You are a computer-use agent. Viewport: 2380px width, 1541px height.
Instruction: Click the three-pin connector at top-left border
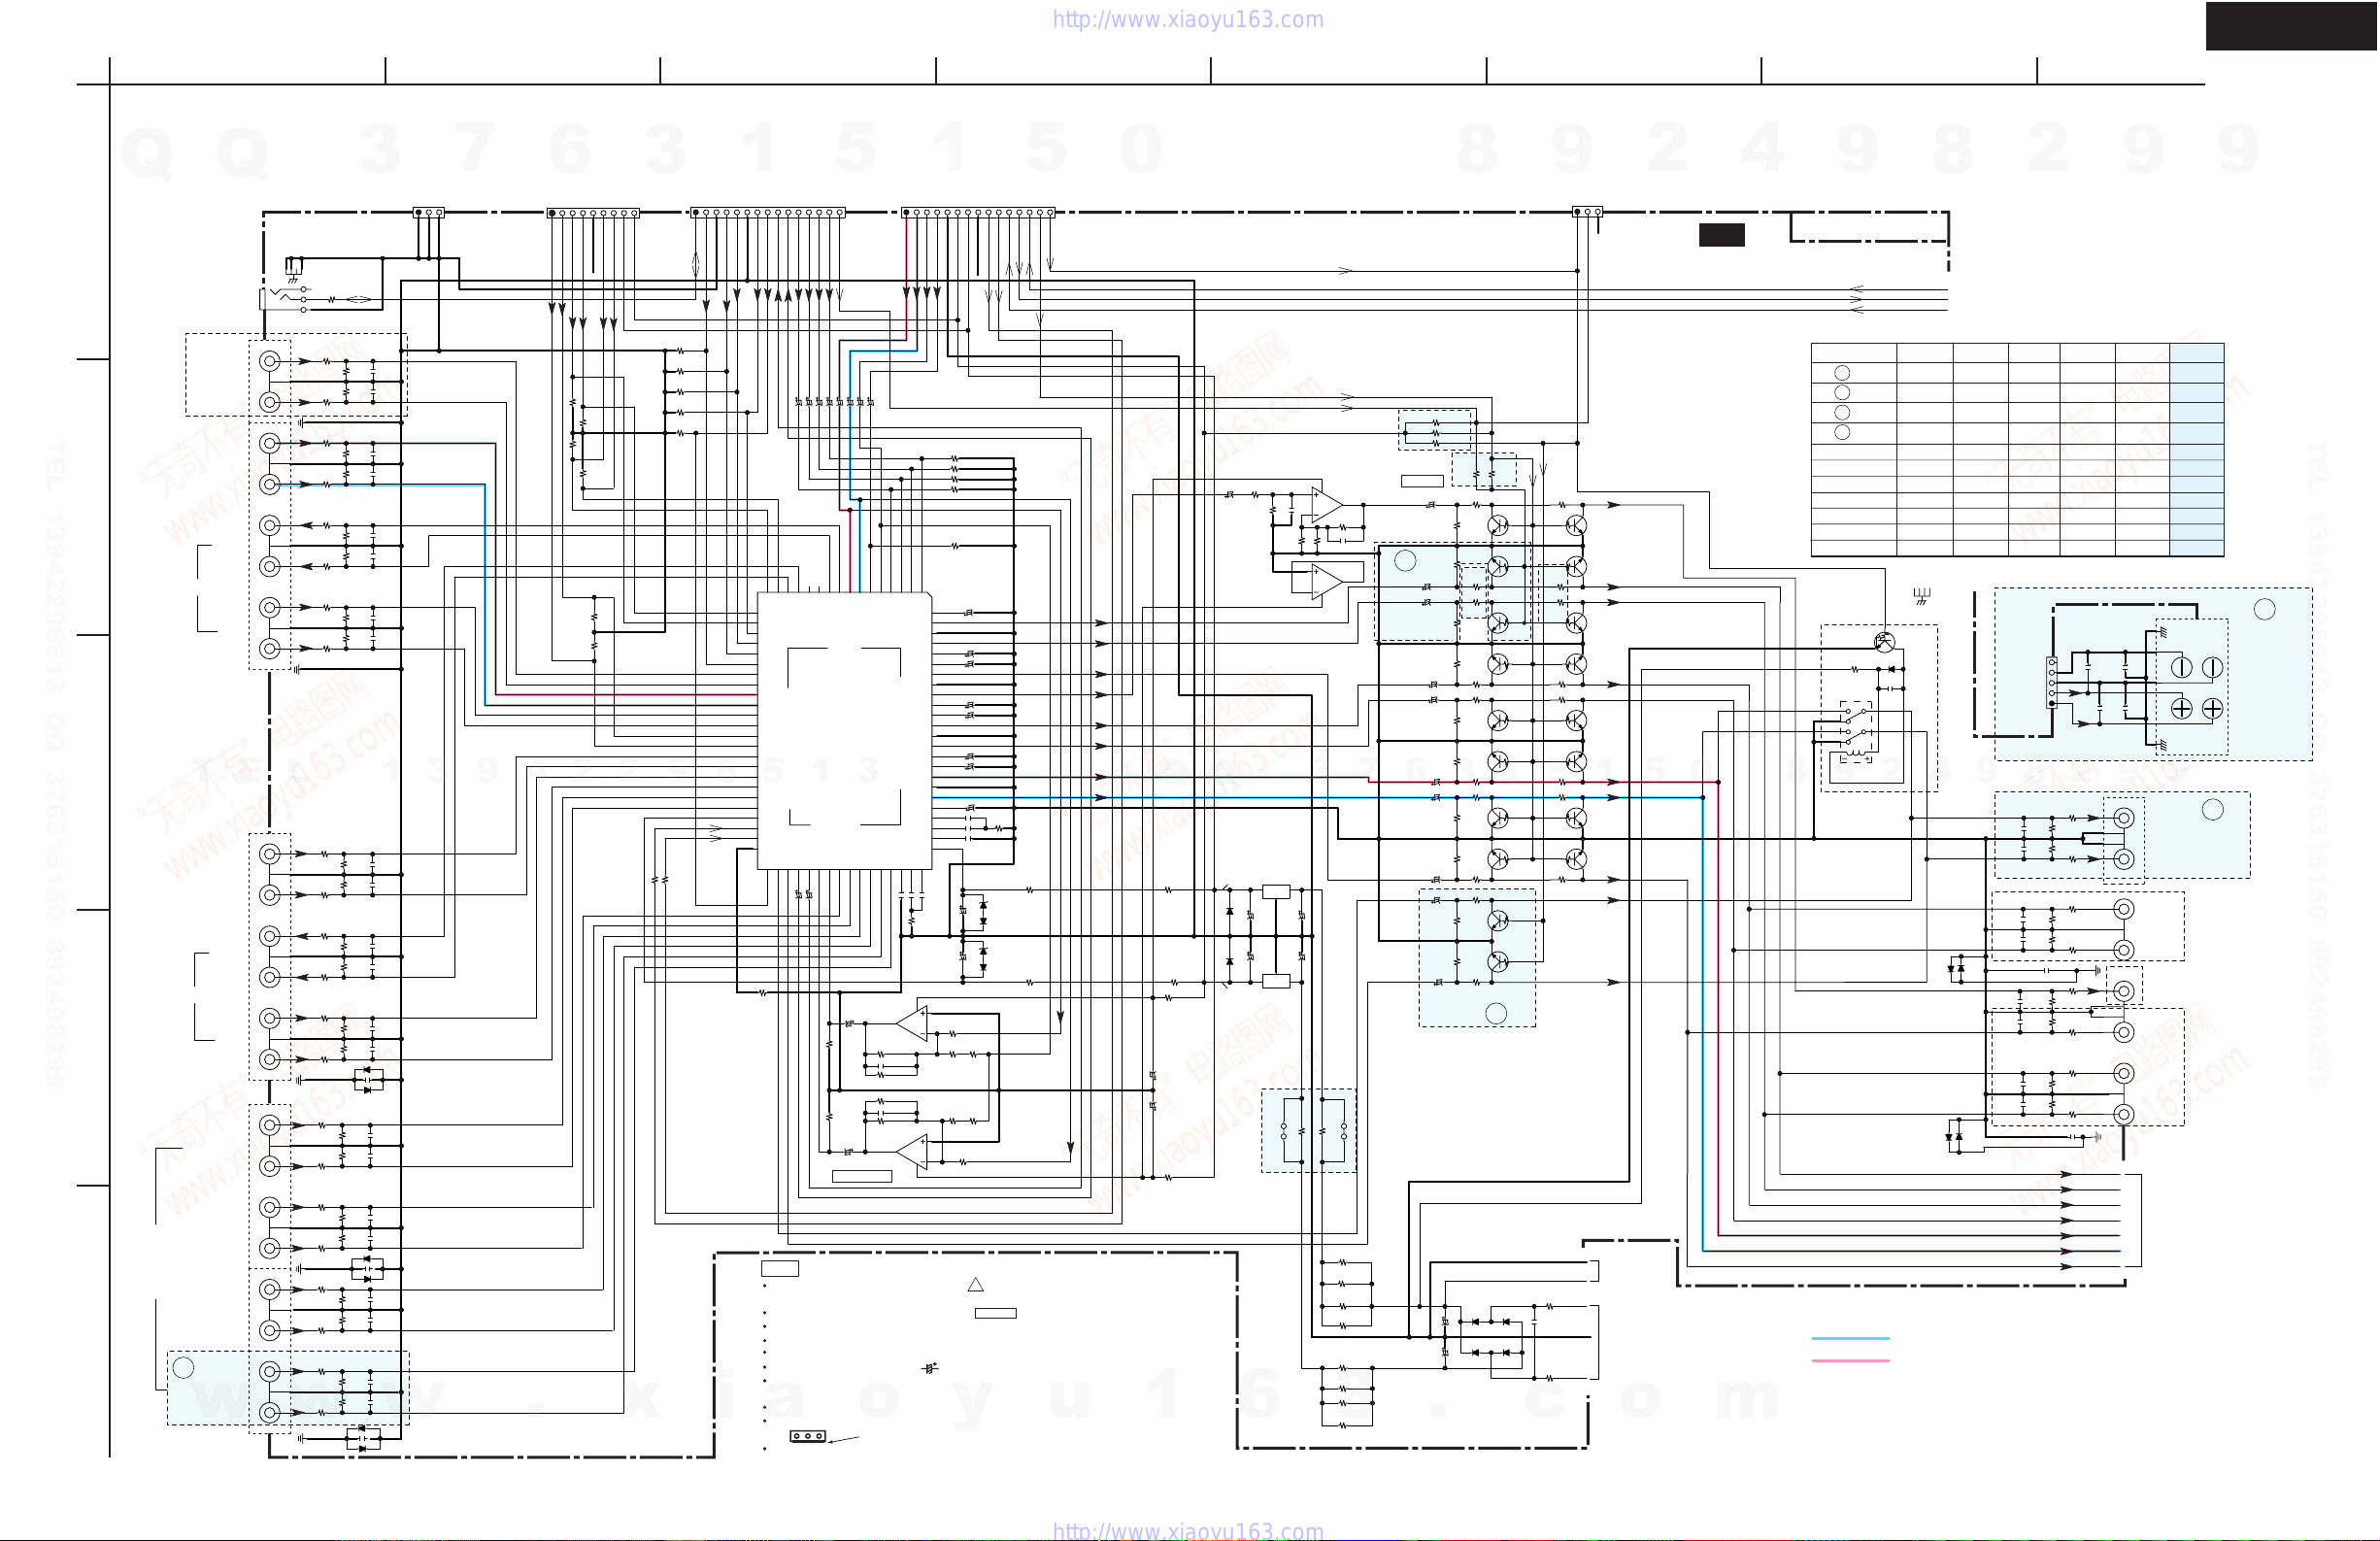pos(429,212)
